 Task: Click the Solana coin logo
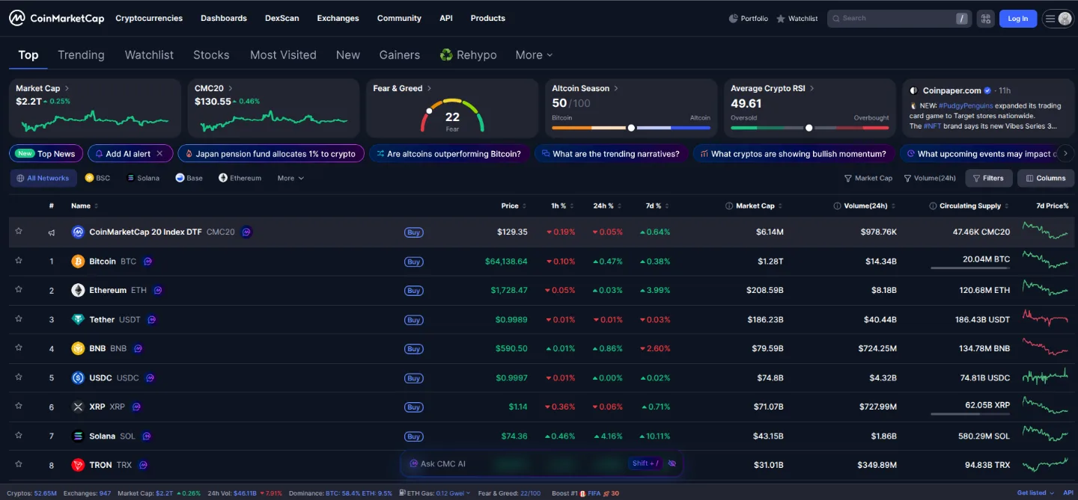tap(78, 436)
